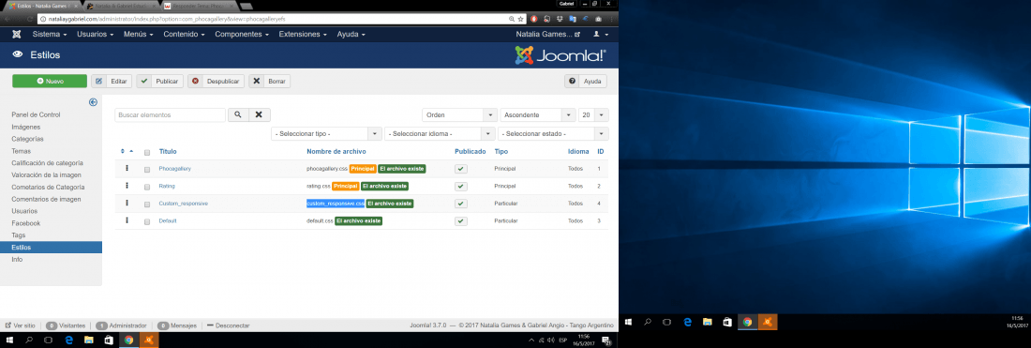Expand the Extensiones menu
The height and width of the screenshot is (348, 1031).
click(303, 34)
